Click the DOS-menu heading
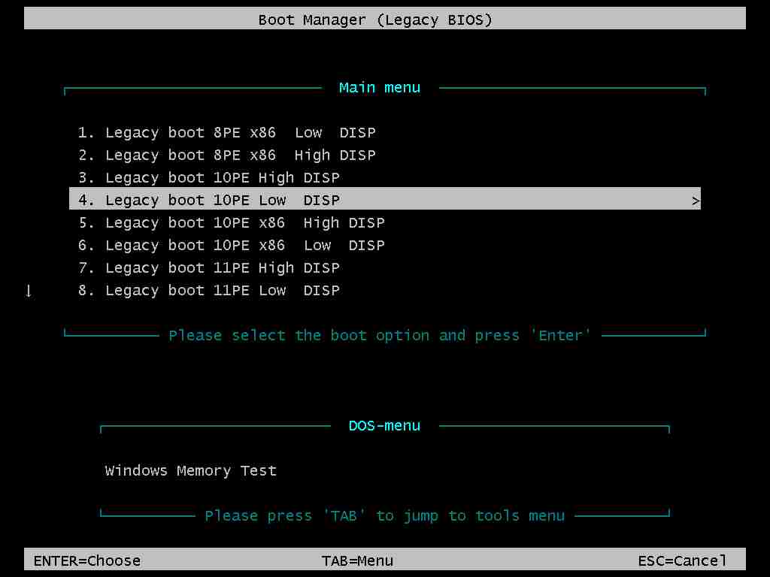770x577 pixels. 384,426
